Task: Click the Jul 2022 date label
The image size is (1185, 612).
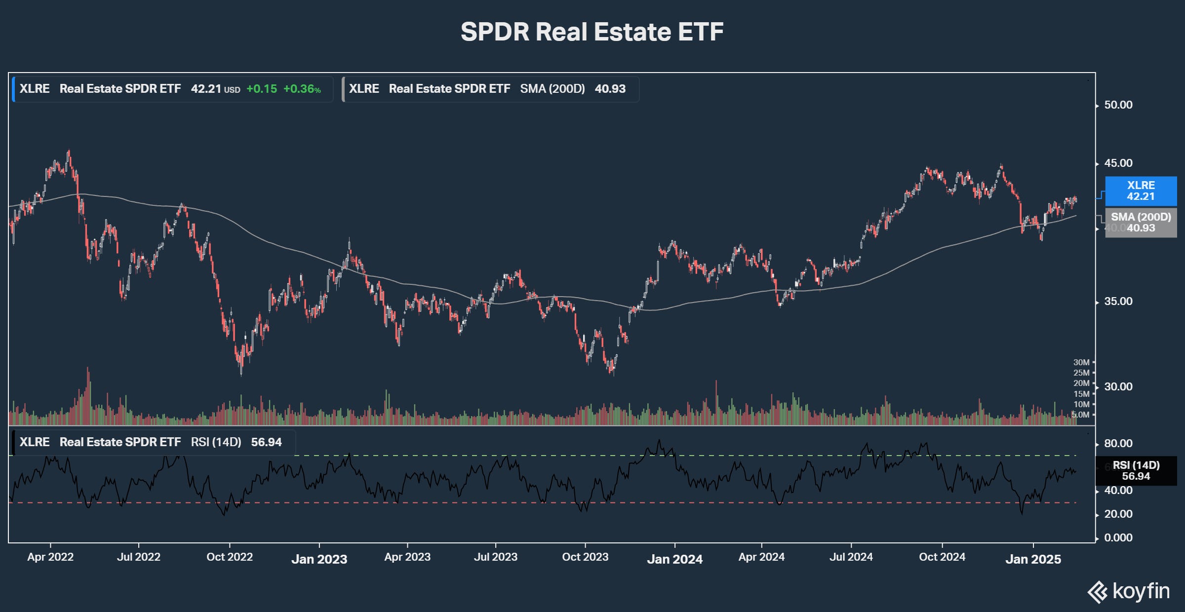Action: (139, 557)
